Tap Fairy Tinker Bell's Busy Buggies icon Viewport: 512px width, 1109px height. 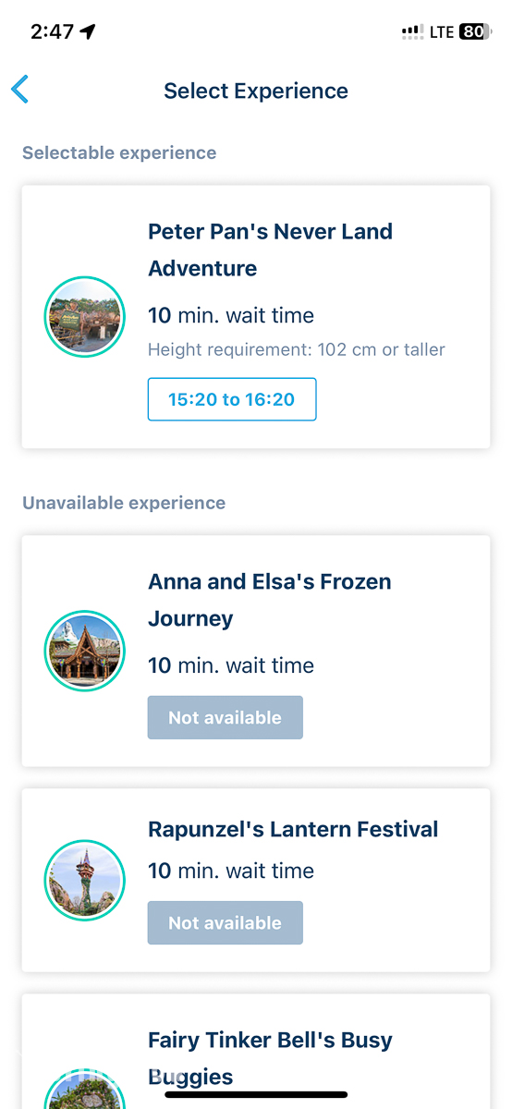click(x=85, y=1089)
